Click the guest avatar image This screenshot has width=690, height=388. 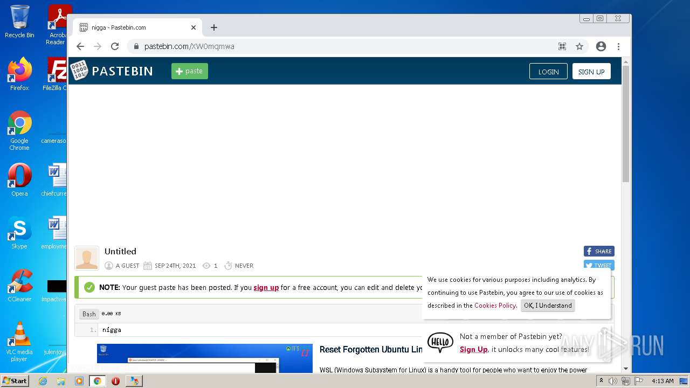87,258
